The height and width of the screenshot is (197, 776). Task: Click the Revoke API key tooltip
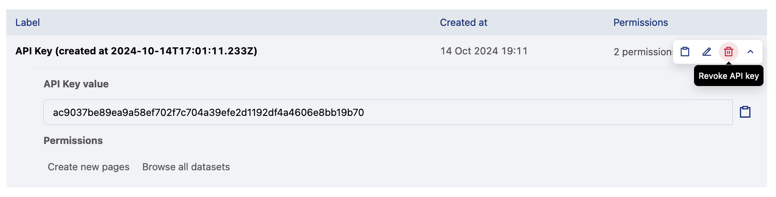pos(729,76)
